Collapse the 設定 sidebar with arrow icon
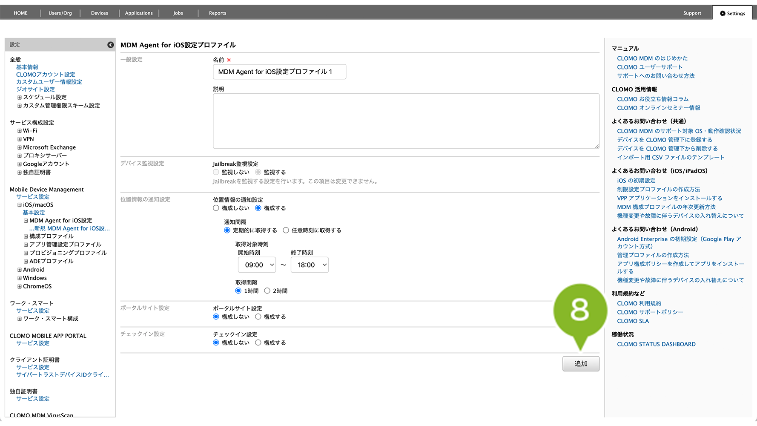Image resolution: width=757 pixels, height=426 pixels. (x=110, y=45)
